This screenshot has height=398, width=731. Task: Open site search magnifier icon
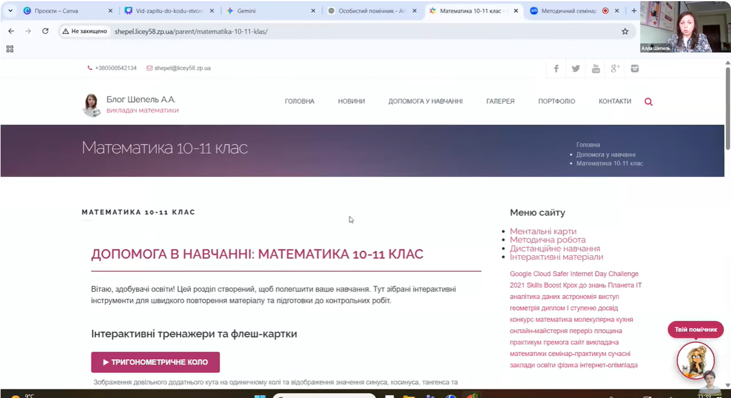[x=648, y=102]
